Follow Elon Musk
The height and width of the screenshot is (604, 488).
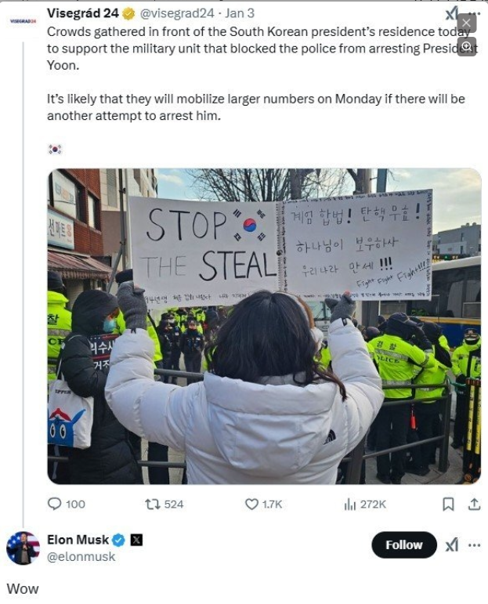pos(404,544)
